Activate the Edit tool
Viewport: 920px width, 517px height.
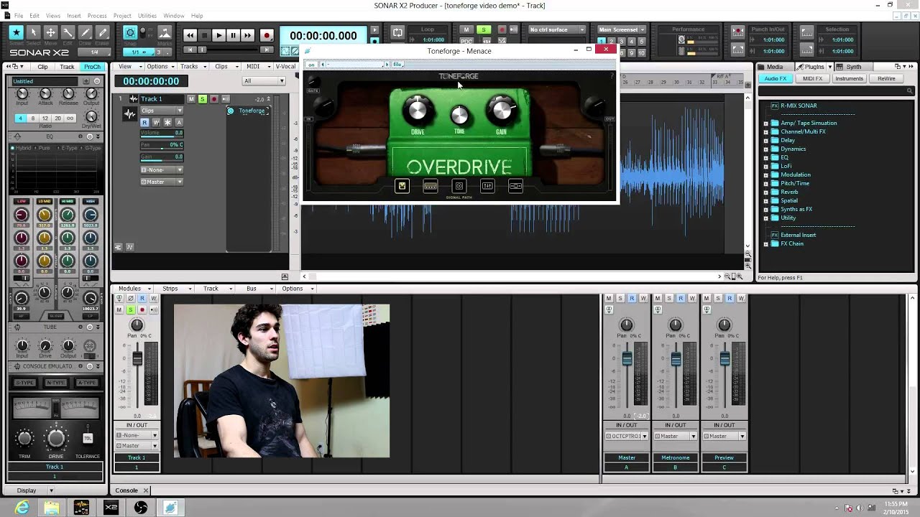point(68,32)
